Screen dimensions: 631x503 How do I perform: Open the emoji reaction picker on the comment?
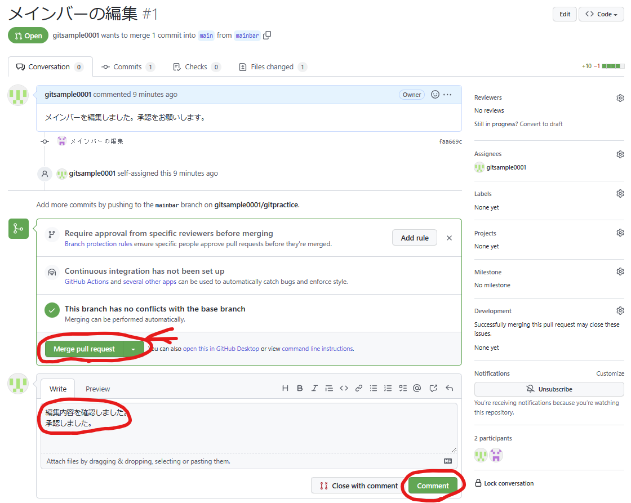pyautogui.click(x=434, y=94)
